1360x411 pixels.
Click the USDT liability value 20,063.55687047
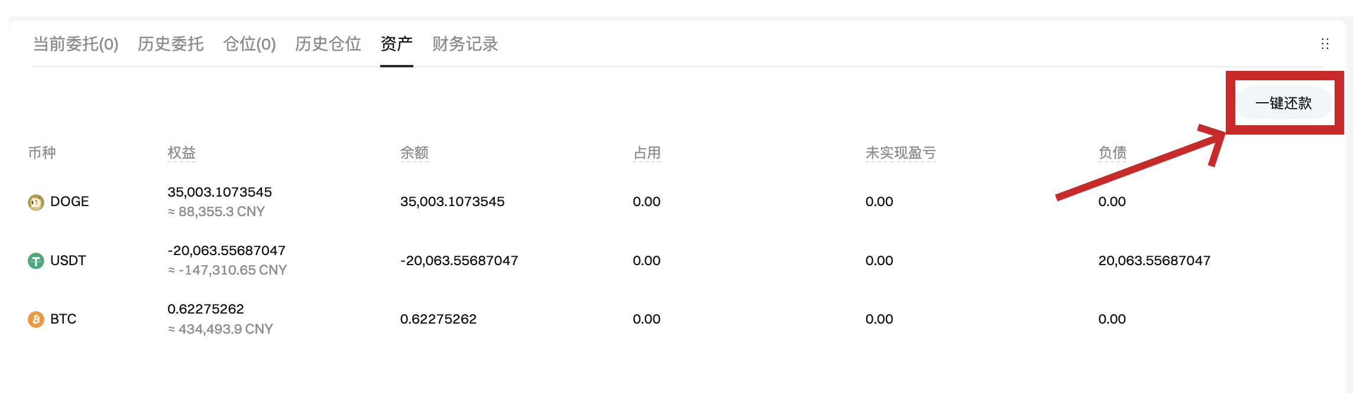pos(1154,261)
